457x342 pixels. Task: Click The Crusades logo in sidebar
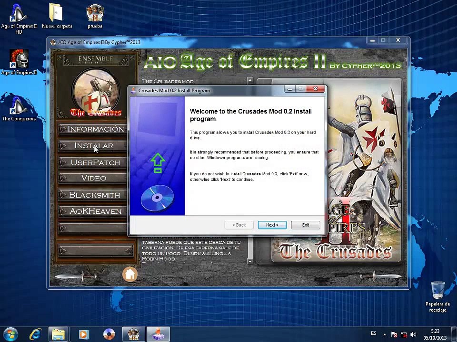[x=96, y=93]
